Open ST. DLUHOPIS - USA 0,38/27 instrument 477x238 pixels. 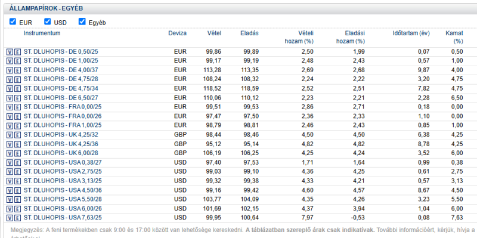63,162
